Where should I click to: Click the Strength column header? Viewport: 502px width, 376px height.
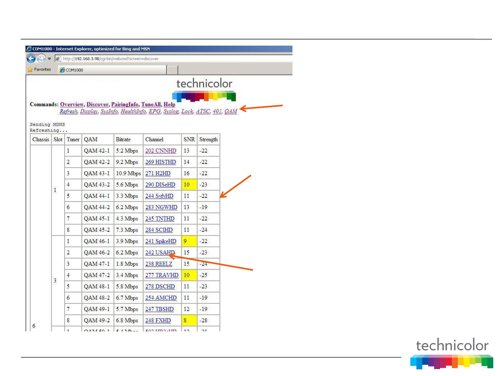(x=208, y=139)
